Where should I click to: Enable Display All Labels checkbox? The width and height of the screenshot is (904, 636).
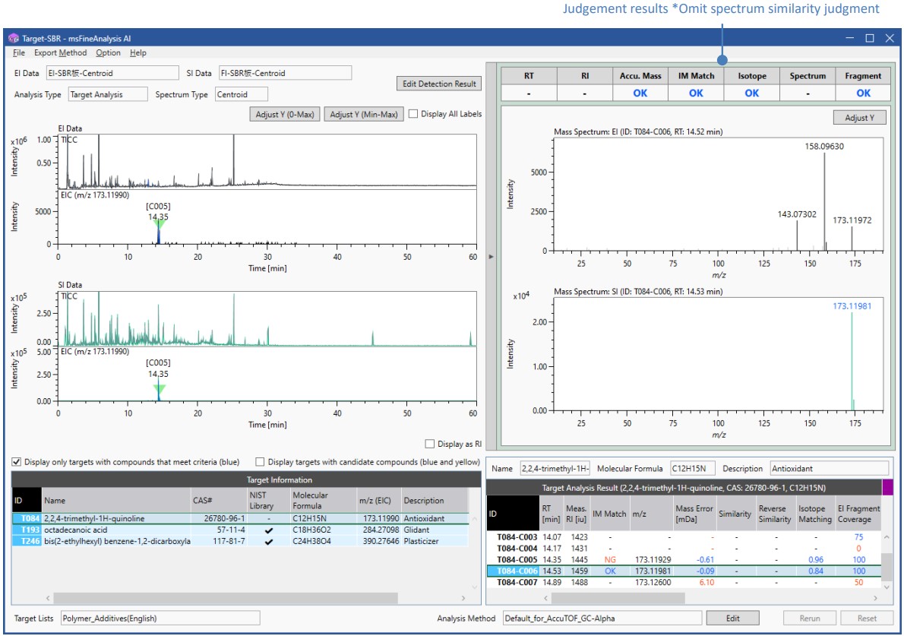413,114
